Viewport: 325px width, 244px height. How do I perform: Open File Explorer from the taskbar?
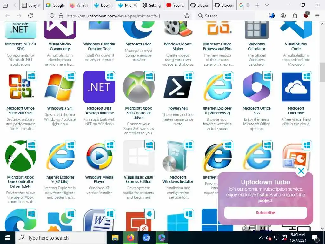115,238
